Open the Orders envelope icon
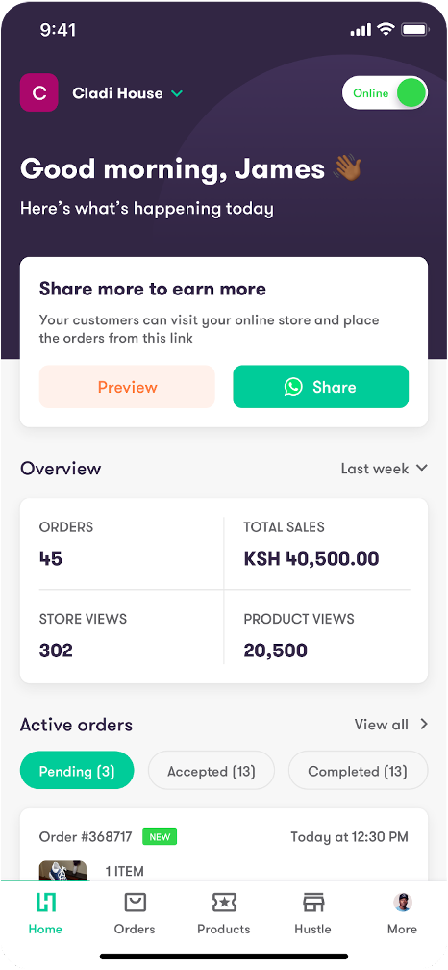This screenshot has width=448, height=970. click(x=135, y=903)
